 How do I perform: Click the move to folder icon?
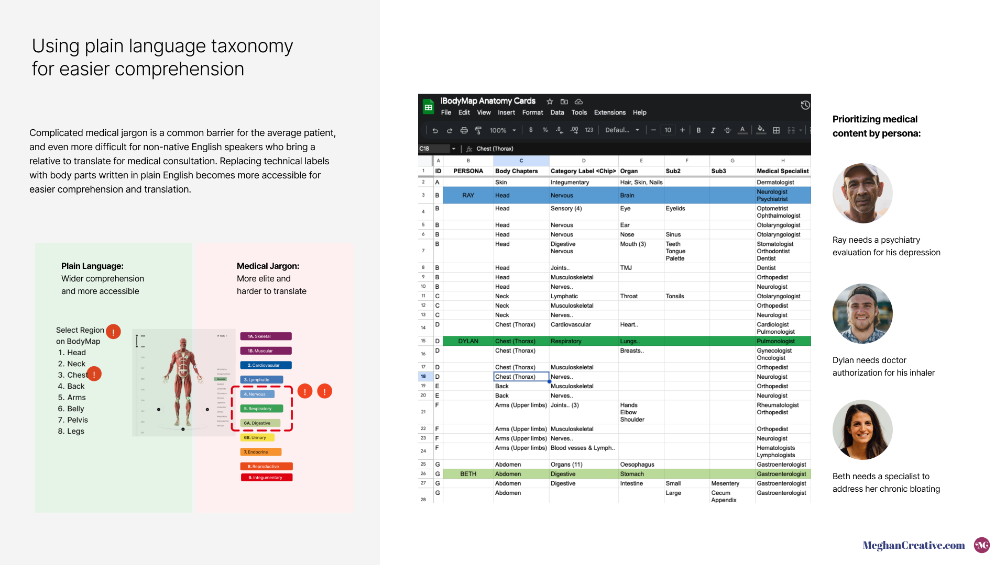(x=564, y=101)
